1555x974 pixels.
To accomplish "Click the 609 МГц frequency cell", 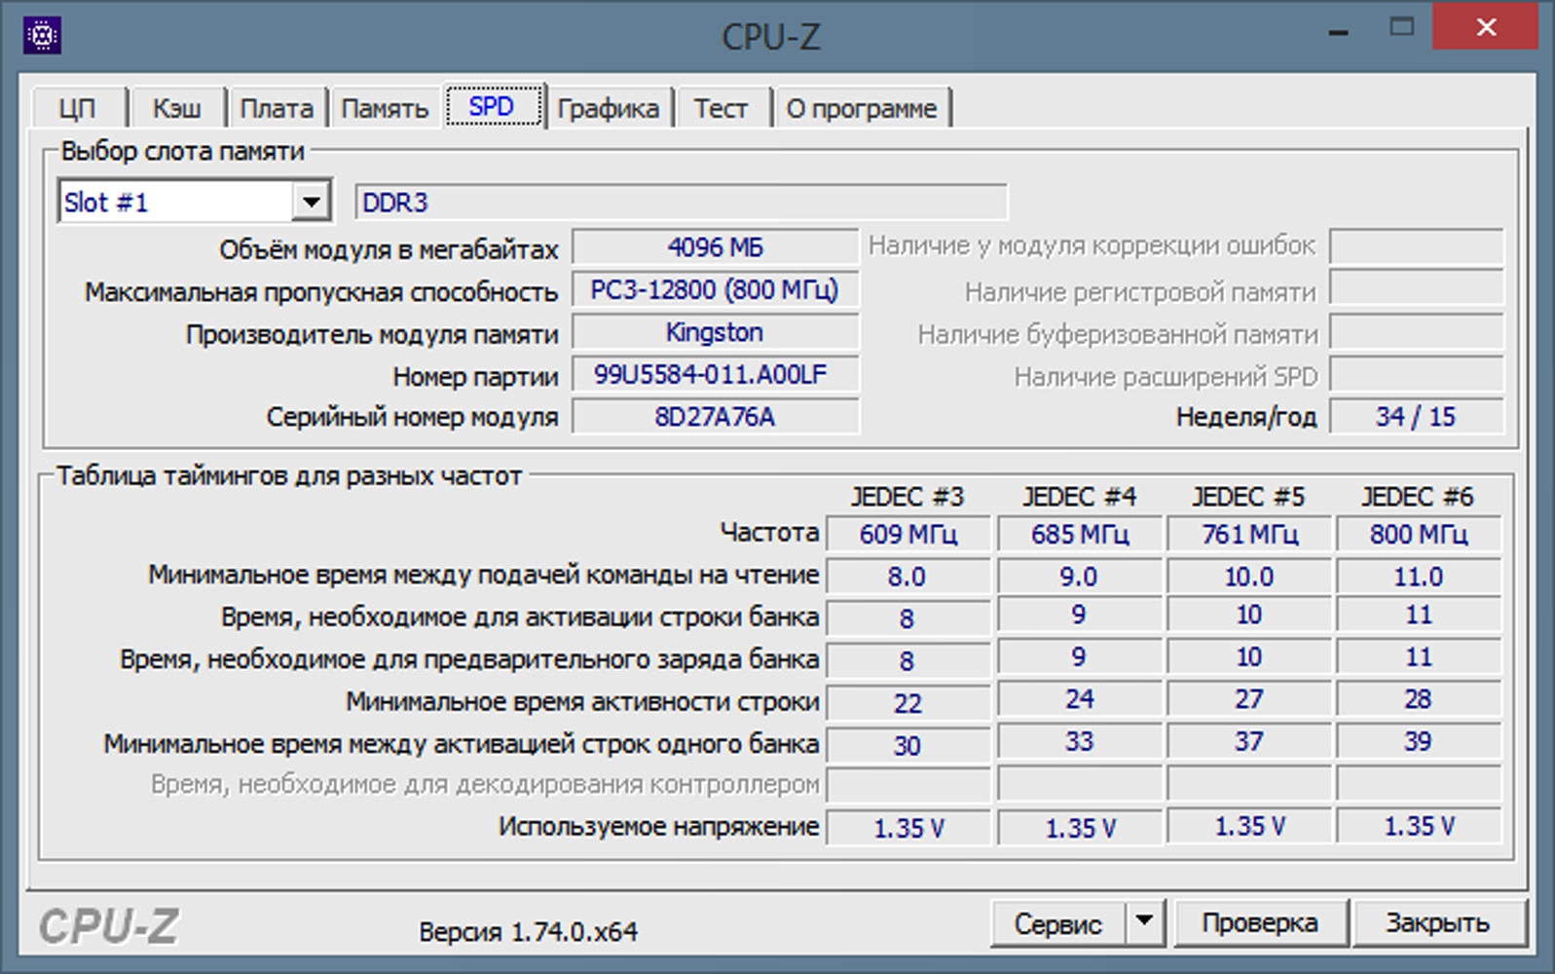I will point(907,534).
